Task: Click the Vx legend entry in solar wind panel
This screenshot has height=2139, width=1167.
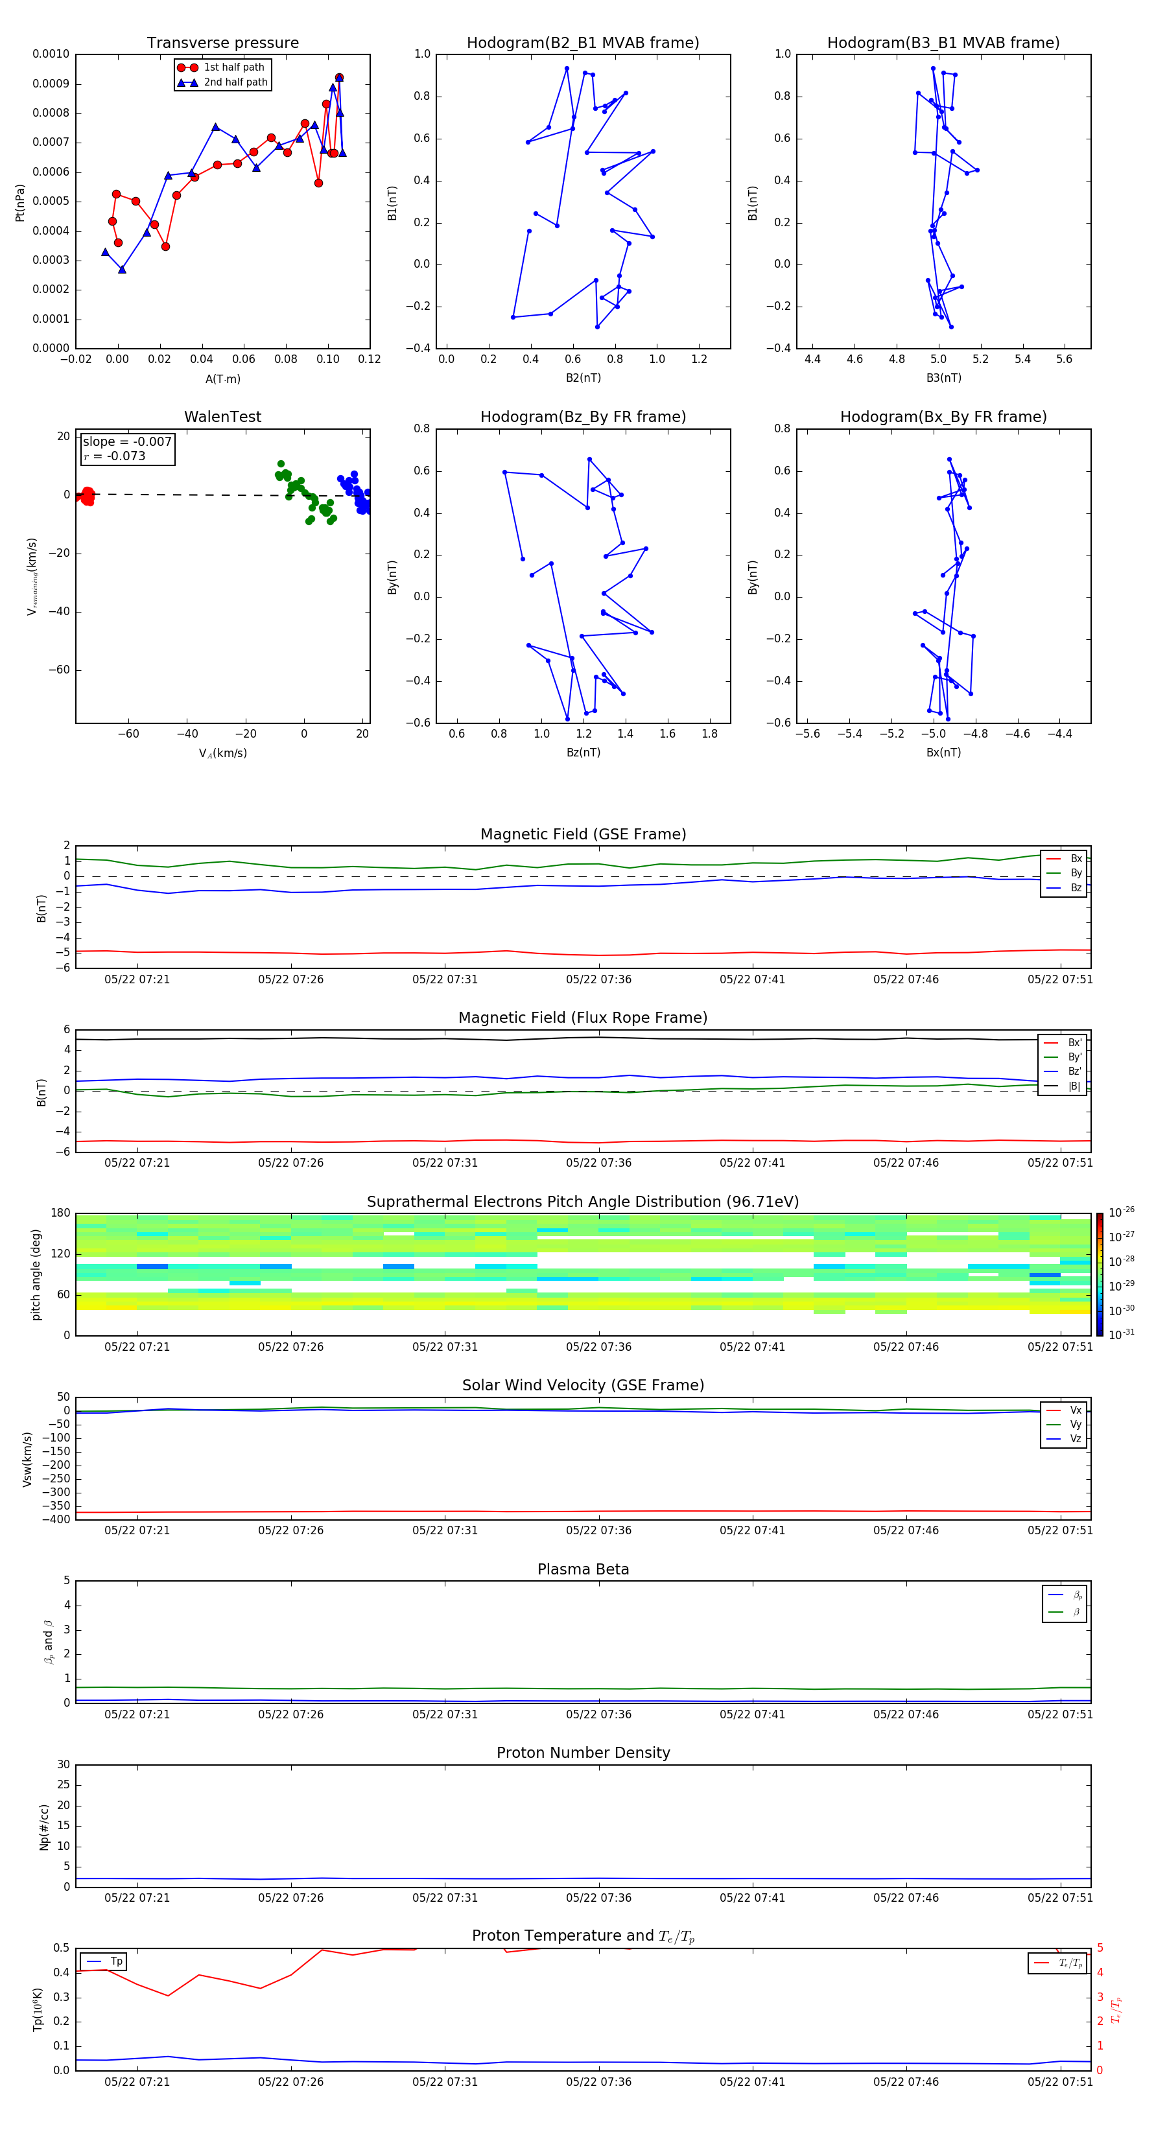Action: click(x=1064, y=1410)
